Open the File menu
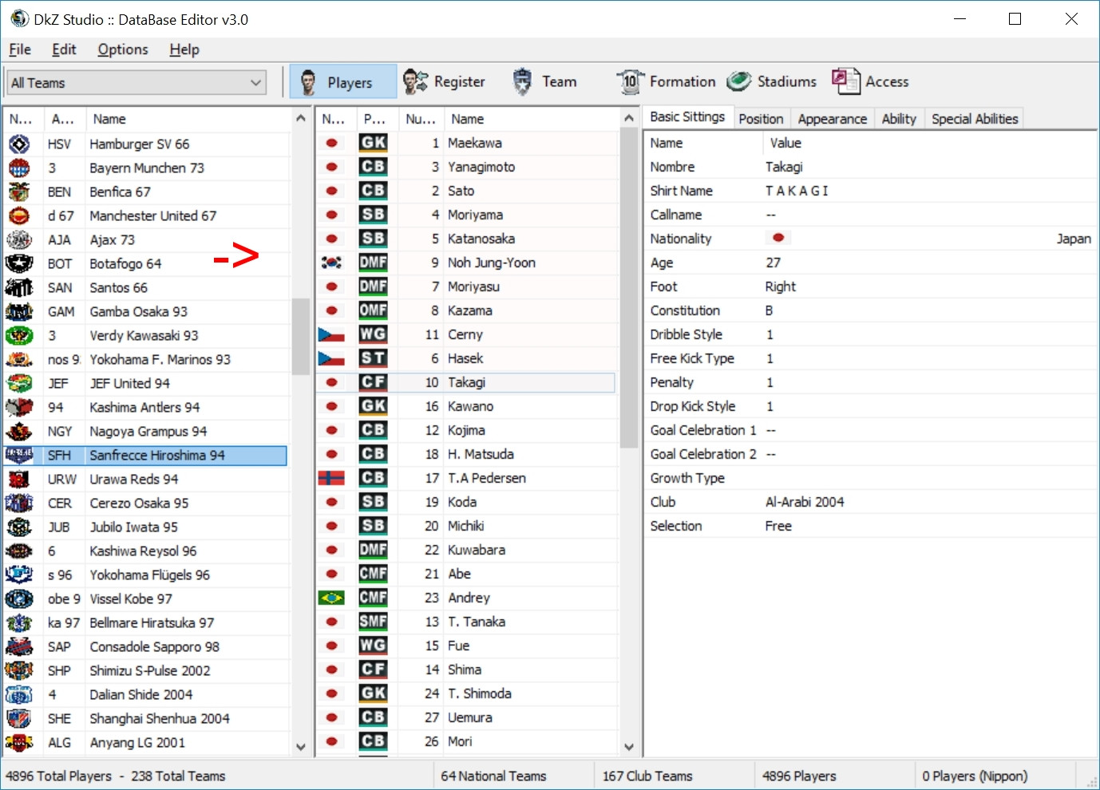This screenshot has width=1100, height=790. 20,49
